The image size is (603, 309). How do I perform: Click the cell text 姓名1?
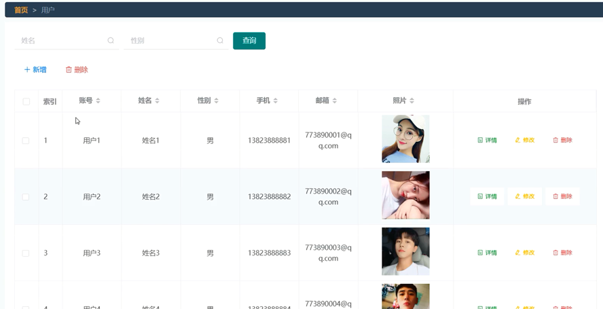pyautogui.click(x=151, y=141)
